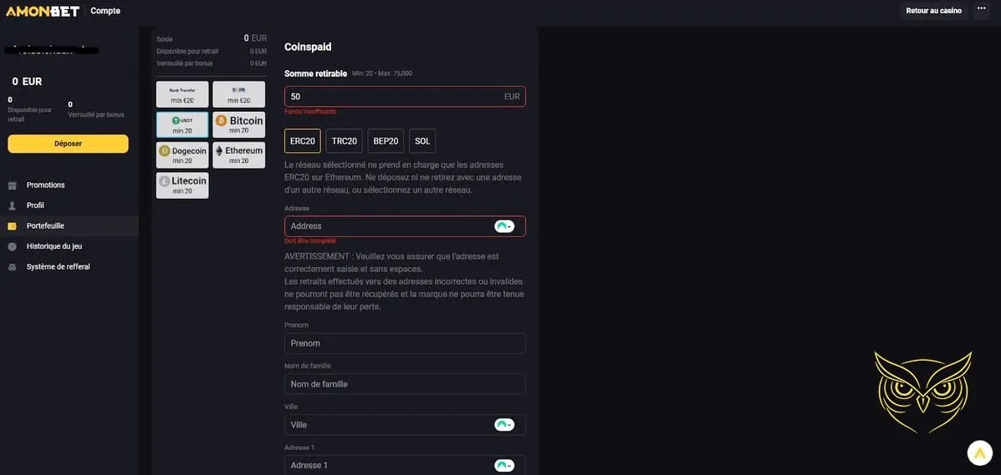
Task: Click autofill dropdown in Address field
Action: point(504,226)
